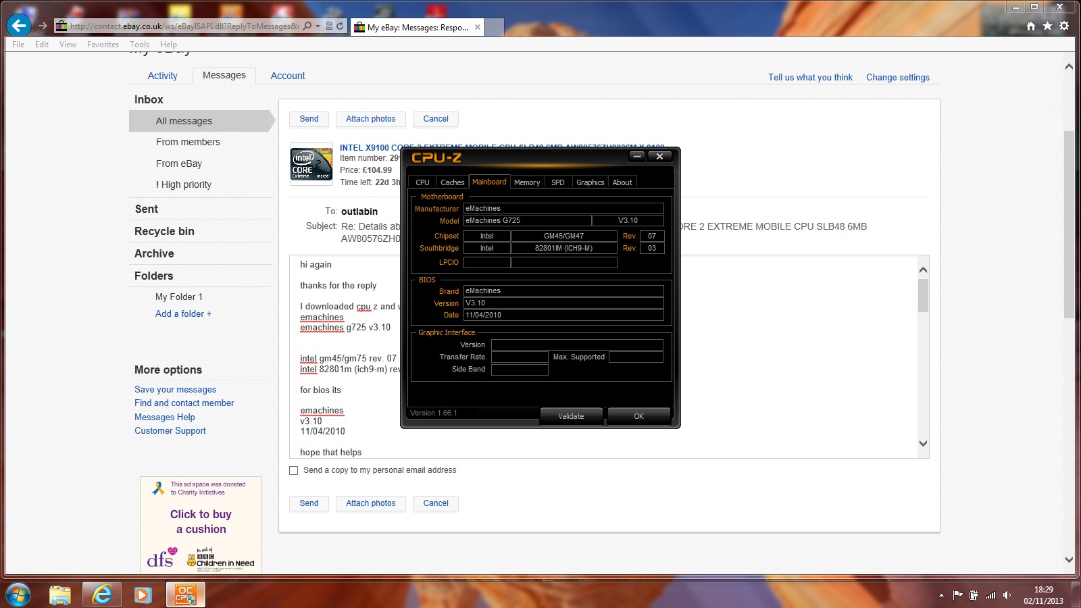Open the Home icon in Internet Explorer
Image resolution: width=1081 pixels, height=608 pixels.
click(x=1030, y=26)
